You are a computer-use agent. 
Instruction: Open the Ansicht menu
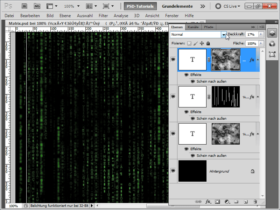pos(152,16)
